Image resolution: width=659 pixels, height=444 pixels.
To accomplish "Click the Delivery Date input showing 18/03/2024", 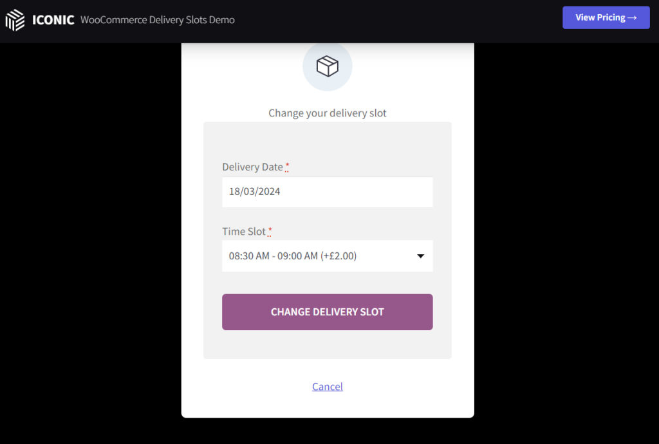I will [328, 192].
